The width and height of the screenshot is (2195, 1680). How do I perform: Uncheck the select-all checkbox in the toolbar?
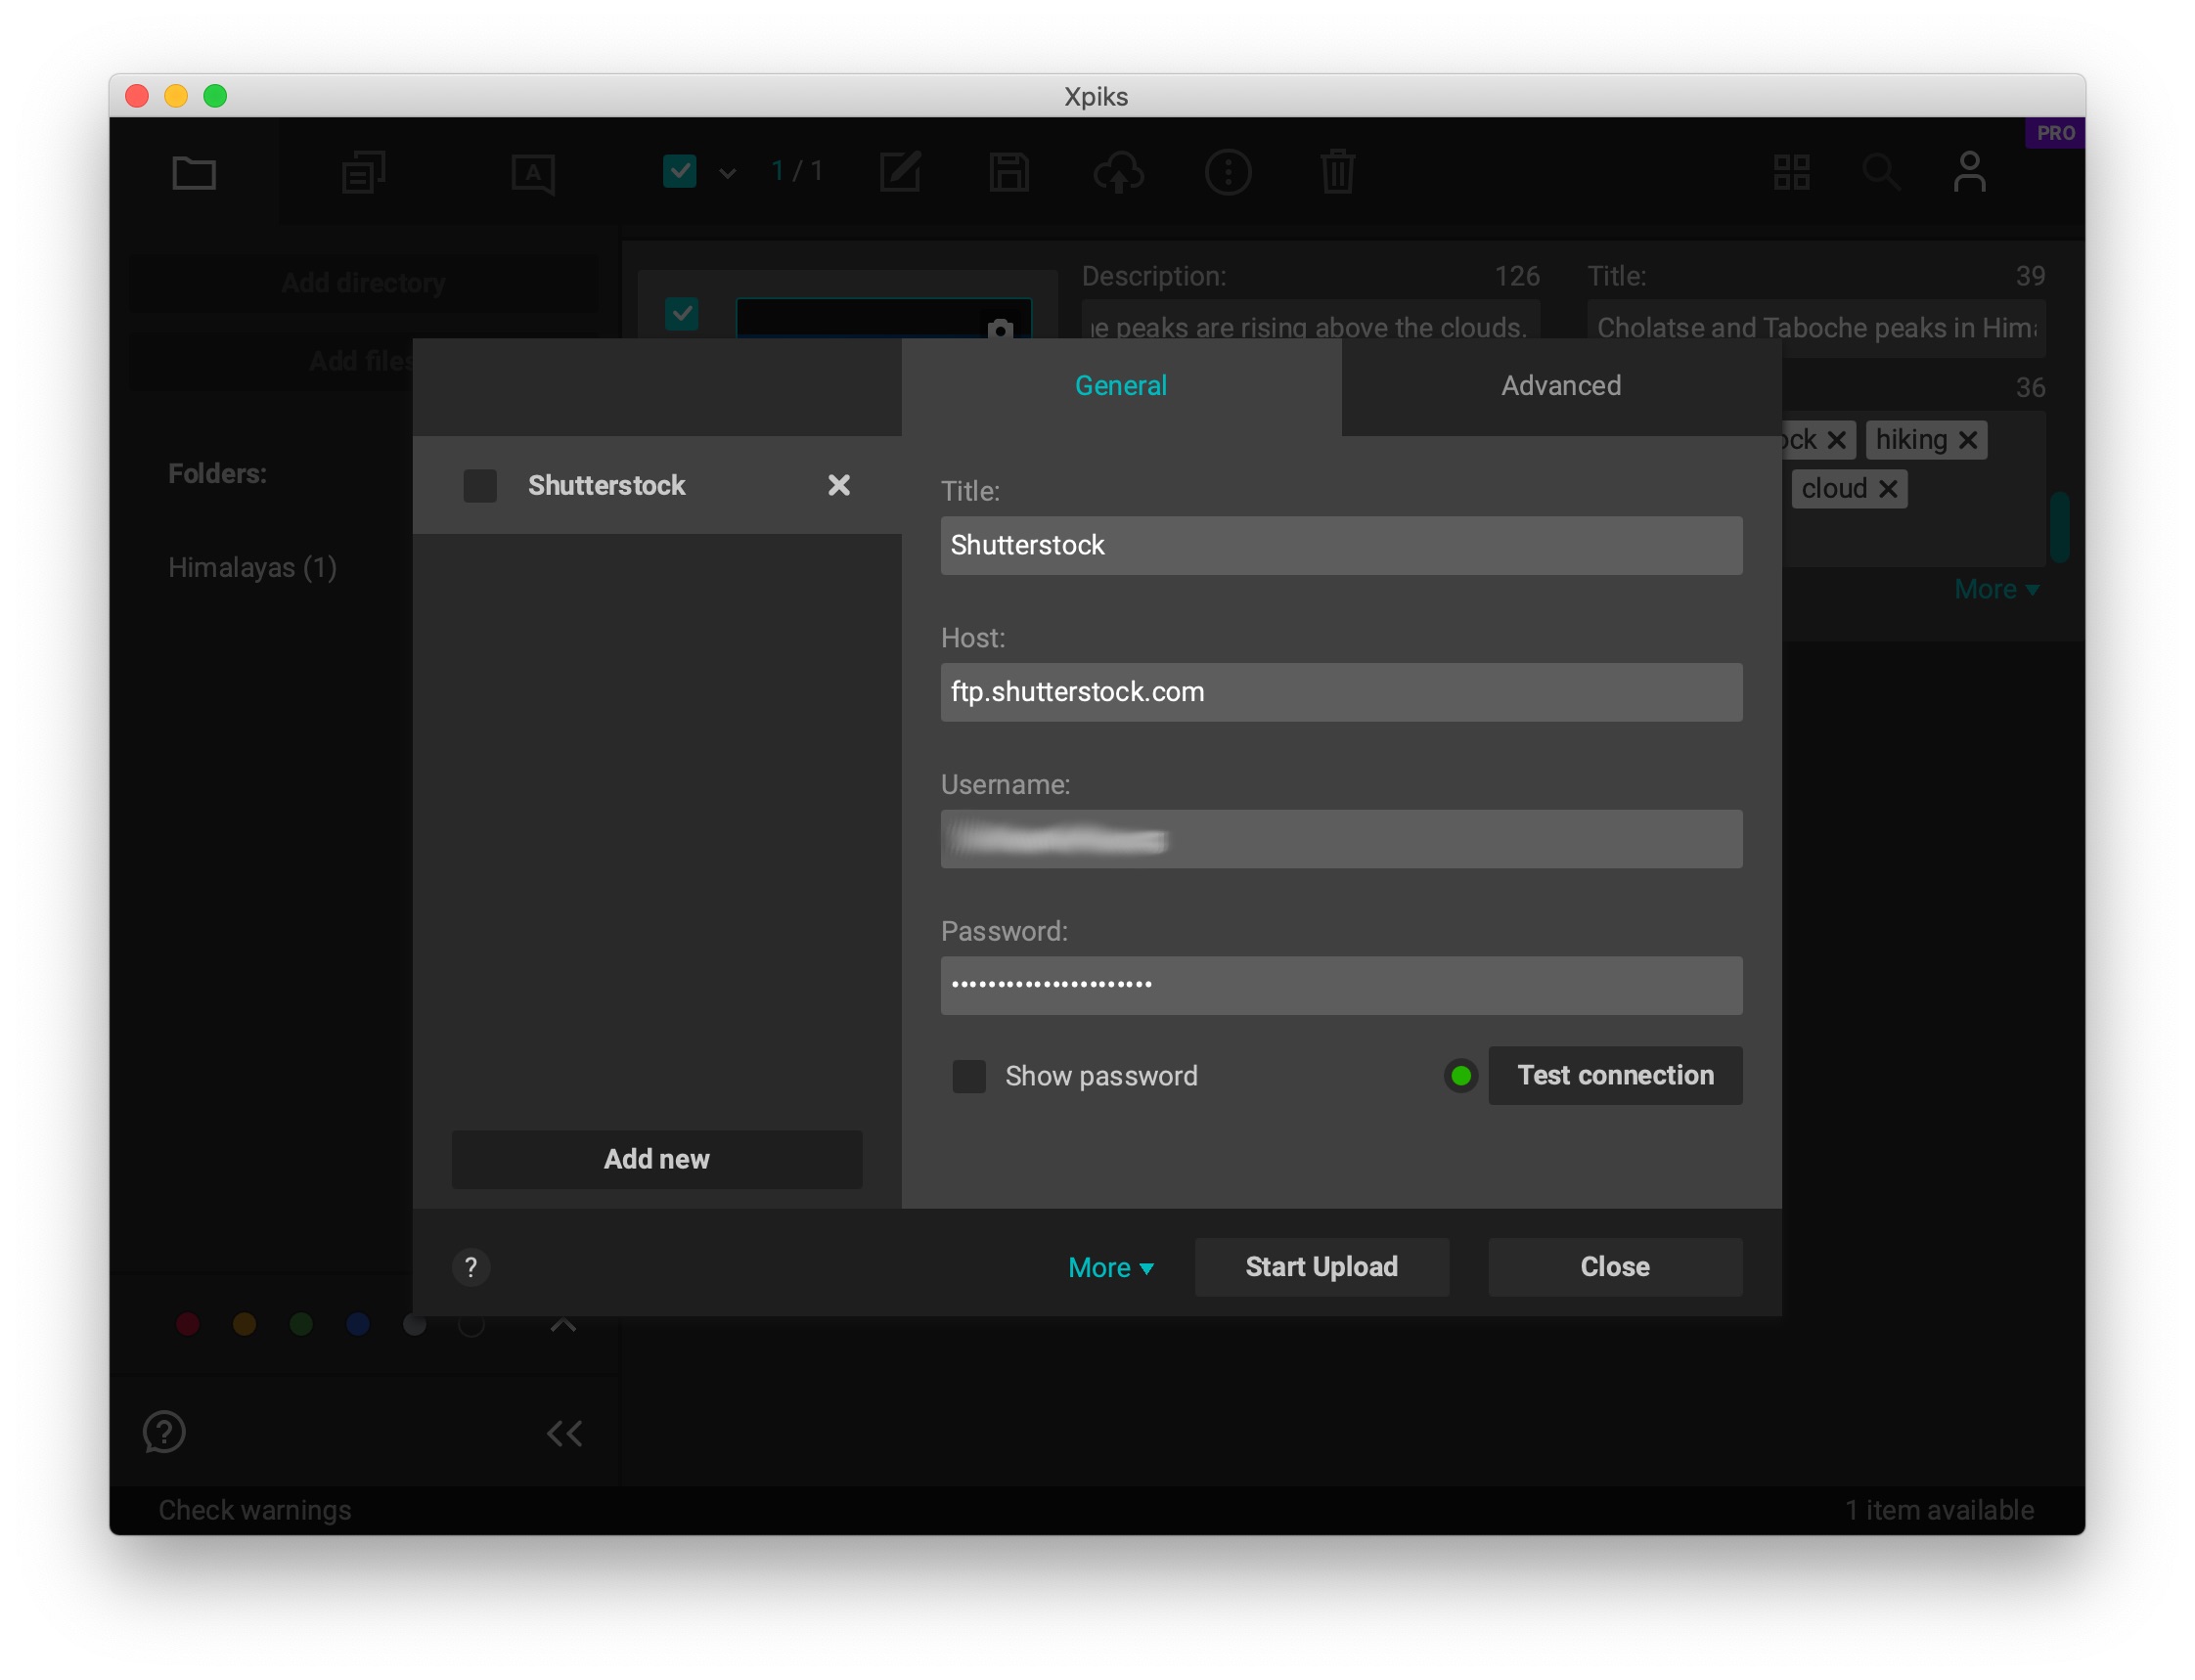680,171
